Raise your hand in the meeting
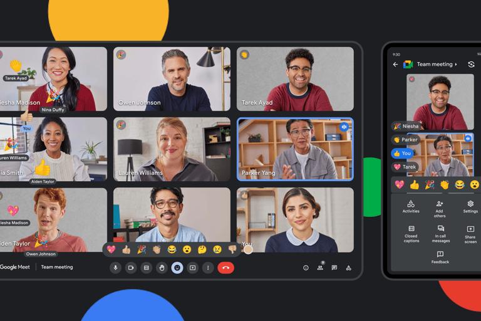 click(162, 268)
